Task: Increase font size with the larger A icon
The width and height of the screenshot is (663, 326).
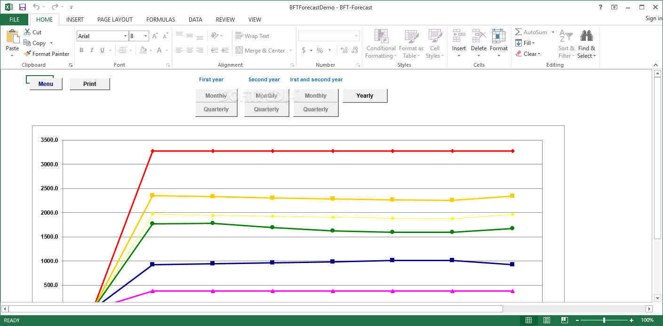Action: tap(155, 36)
